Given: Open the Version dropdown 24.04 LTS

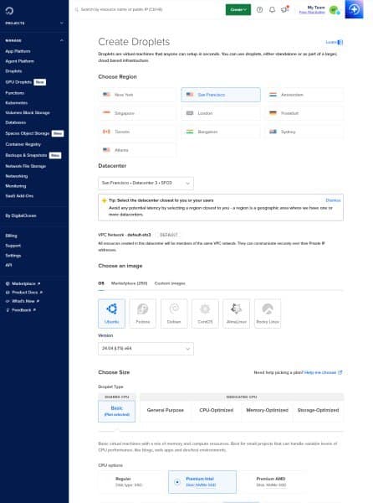Looking at the screenshot, I should tap(146, 349).
